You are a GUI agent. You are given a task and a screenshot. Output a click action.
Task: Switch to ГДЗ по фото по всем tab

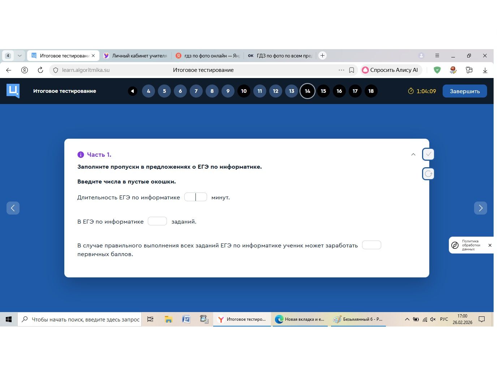[x=280, y=56]
